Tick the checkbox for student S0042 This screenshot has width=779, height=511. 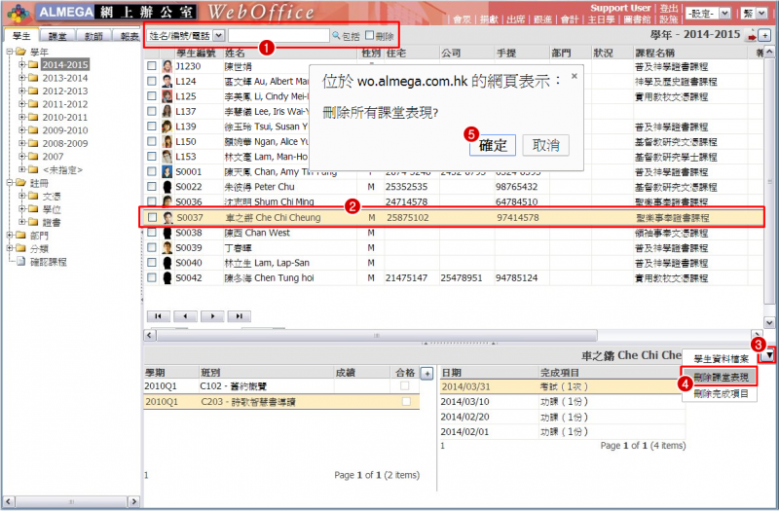click(152, 277)
